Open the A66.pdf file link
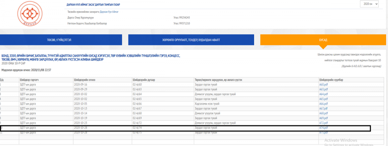Image resolution: width=388 pixels, height=146 pixels. [324, 104]
